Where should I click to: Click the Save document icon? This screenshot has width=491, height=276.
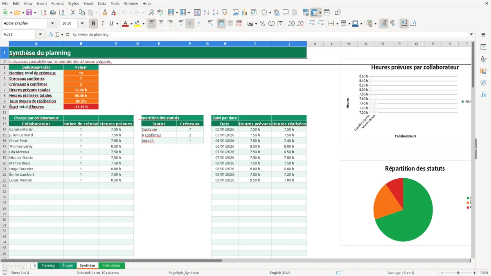tap(29, 13)
